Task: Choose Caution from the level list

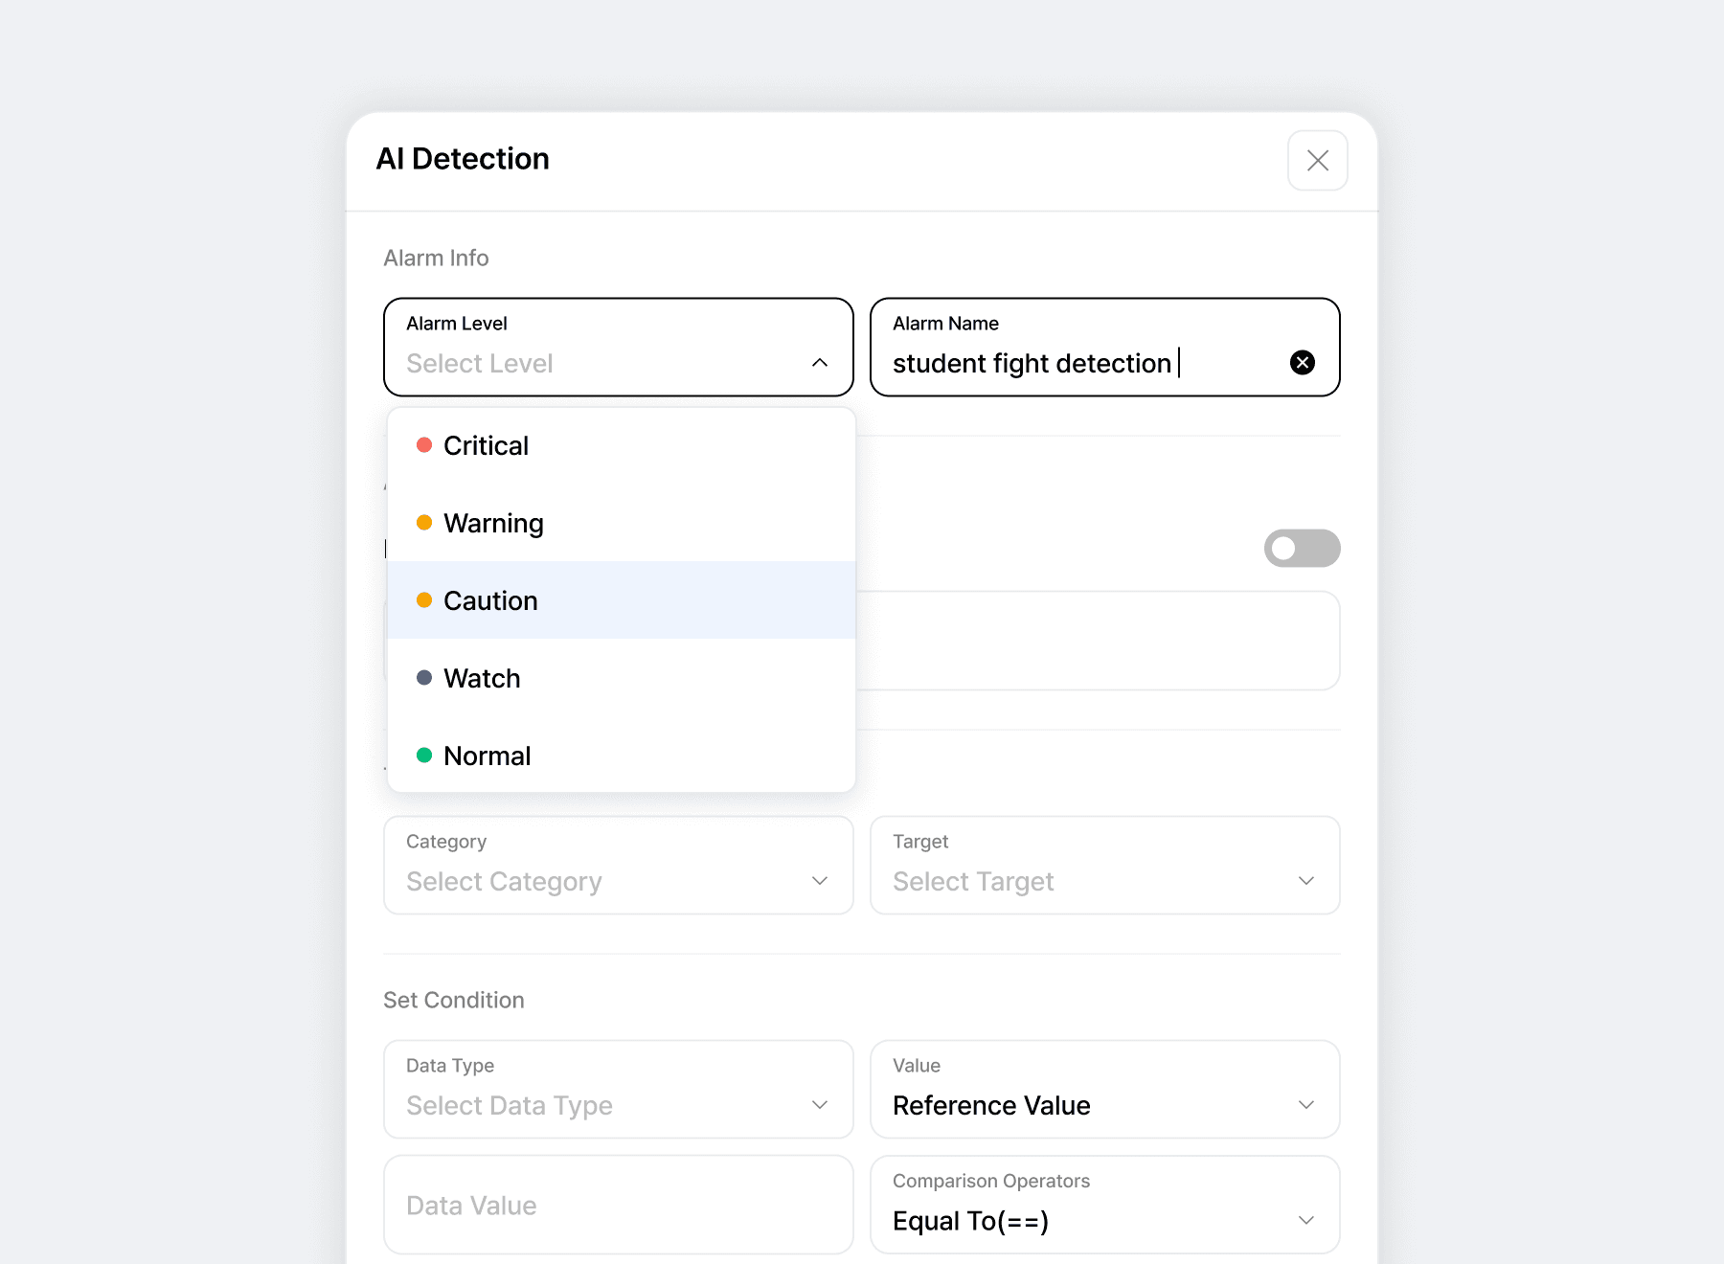Action: coord(490,601)
